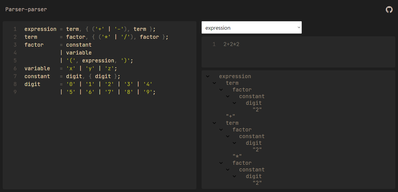Click the term rule name on line 2

pyautogui.click(x=31, y=37)
